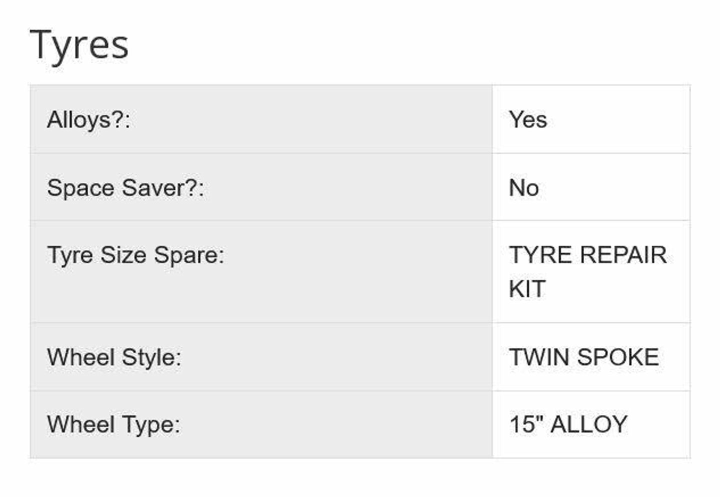Click the word SPOKE in Wheel Style value
Screen dimensions: 720x497
617,357
